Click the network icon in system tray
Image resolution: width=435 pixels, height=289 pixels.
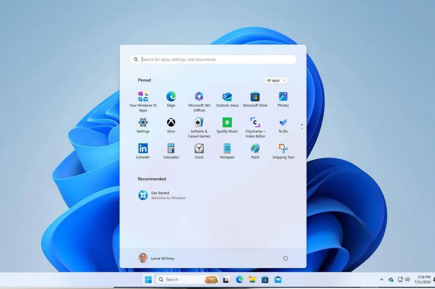(x=400, y=279)
